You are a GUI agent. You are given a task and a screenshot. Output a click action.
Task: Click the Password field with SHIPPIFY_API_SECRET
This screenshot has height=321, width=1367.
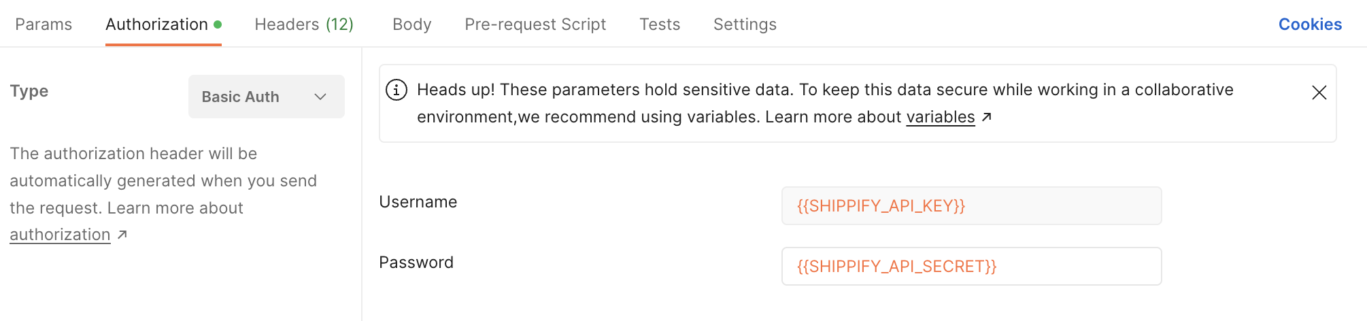point(971,267)
